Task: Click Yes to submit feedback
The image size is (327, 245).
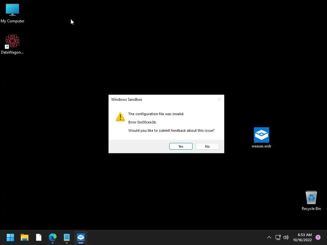Action: (181, 146)
